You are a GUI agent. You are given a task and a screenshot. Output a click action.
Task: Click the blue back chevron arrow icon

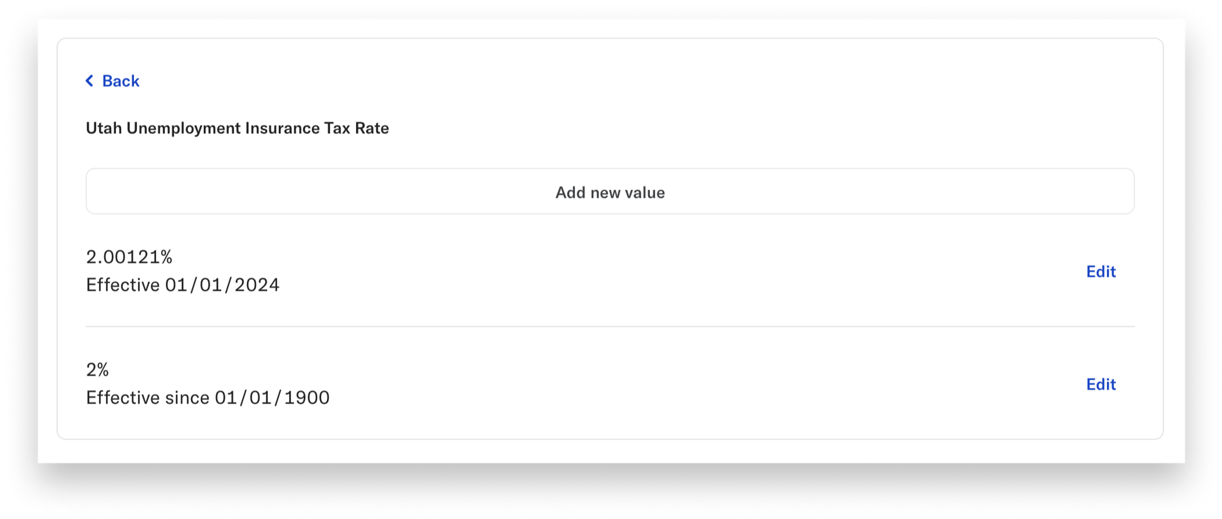(x=89, y=80)
